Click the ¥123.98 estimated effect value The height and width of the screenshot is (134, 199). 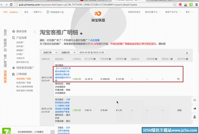pos(120,79)
